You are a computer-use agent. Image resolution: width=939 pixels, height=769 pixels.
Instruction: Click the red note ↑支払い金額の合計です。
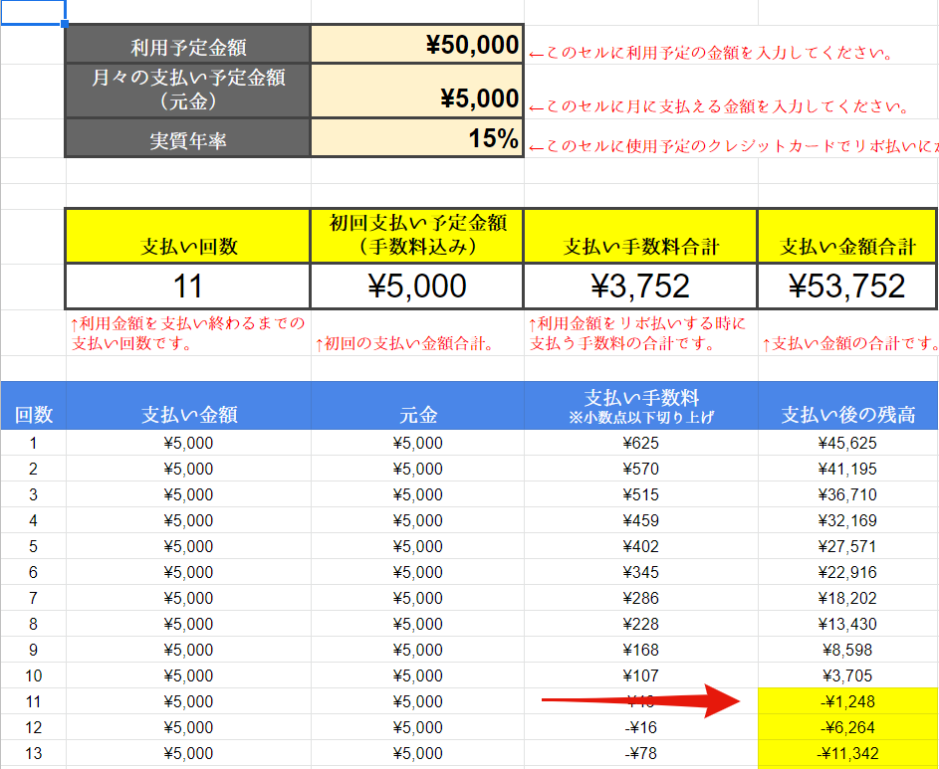pos(849,343)
